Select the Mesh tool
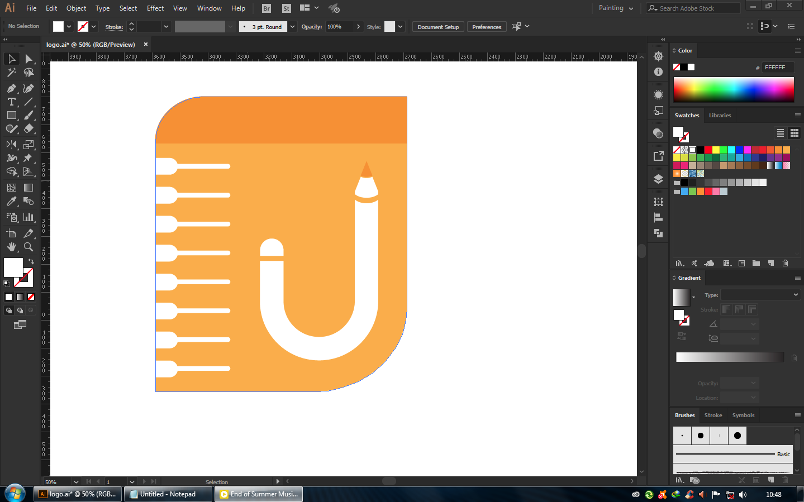804x502 pixels. 11,188
